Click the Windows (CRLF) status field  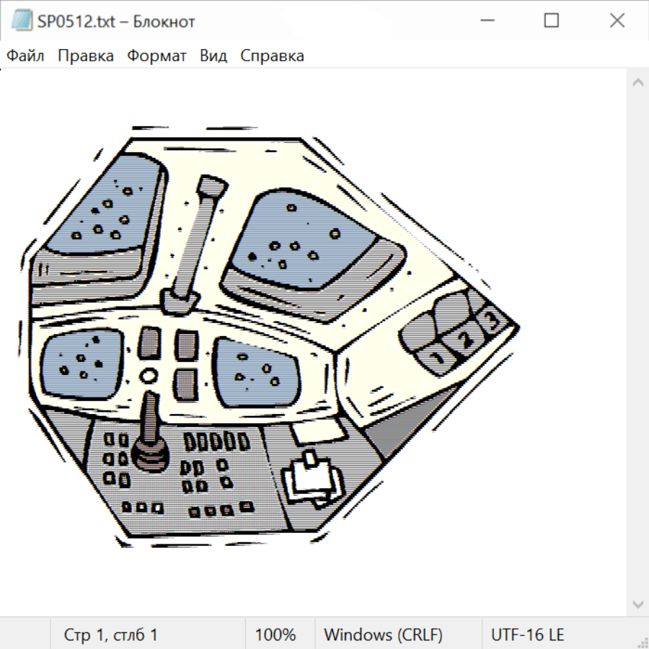[383, 635]
